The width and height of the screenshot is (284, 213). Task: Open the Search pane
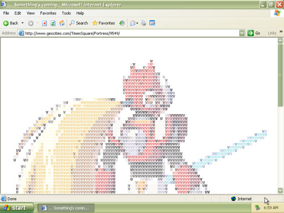79,23
